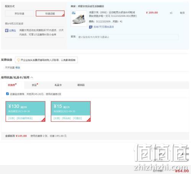191x174 pixels.
Task: Click the 7-day return badge icon
Action: click(91, 27)
